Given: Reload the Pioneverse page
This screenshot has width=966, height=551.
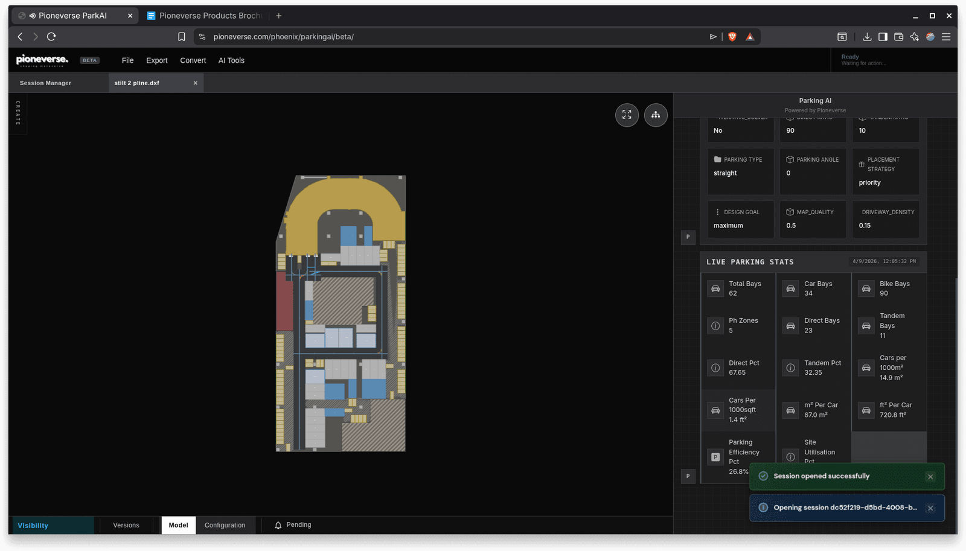Looking at the screenshot, I should pos(51,37).
